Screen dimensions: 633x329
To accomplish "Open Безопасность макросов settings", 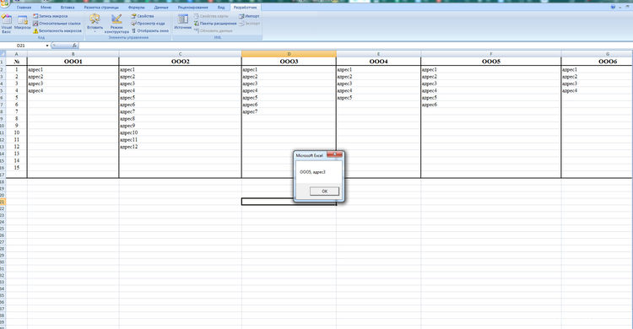I will 57,30.
